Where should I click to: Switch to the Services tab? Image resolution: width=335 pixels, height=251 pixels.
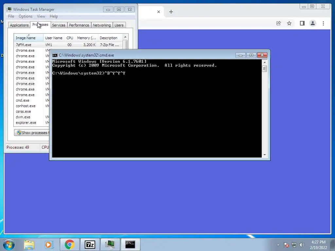point(59,25)
